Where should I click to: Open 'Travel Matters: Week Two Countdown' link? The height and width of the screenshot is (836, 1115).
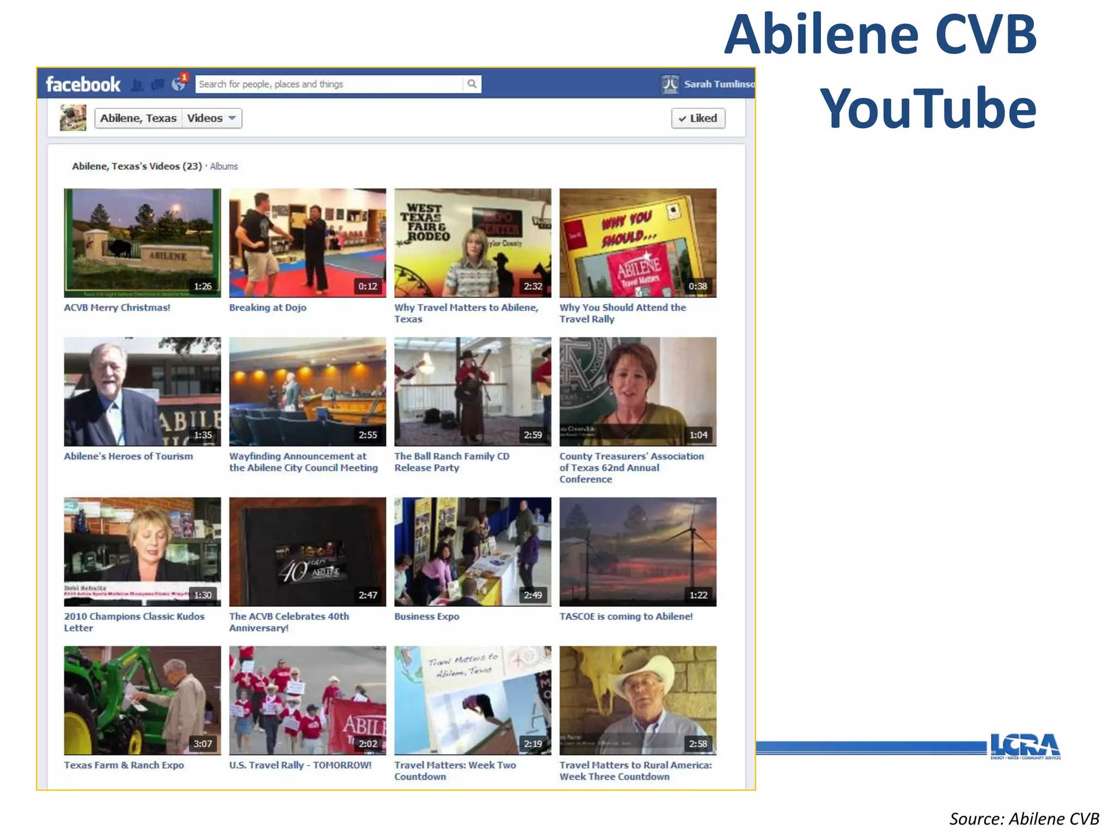pyautogui.click(x=455, y=771)
